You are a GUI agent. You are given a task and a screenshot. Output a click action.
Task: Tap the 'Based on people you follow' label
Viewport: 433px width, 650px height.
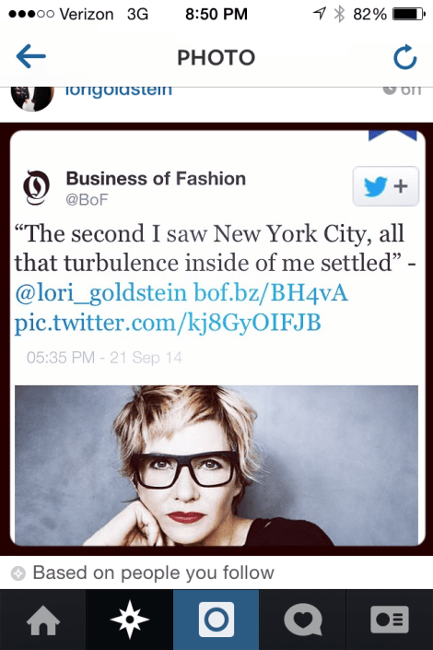tap(153, 573)
